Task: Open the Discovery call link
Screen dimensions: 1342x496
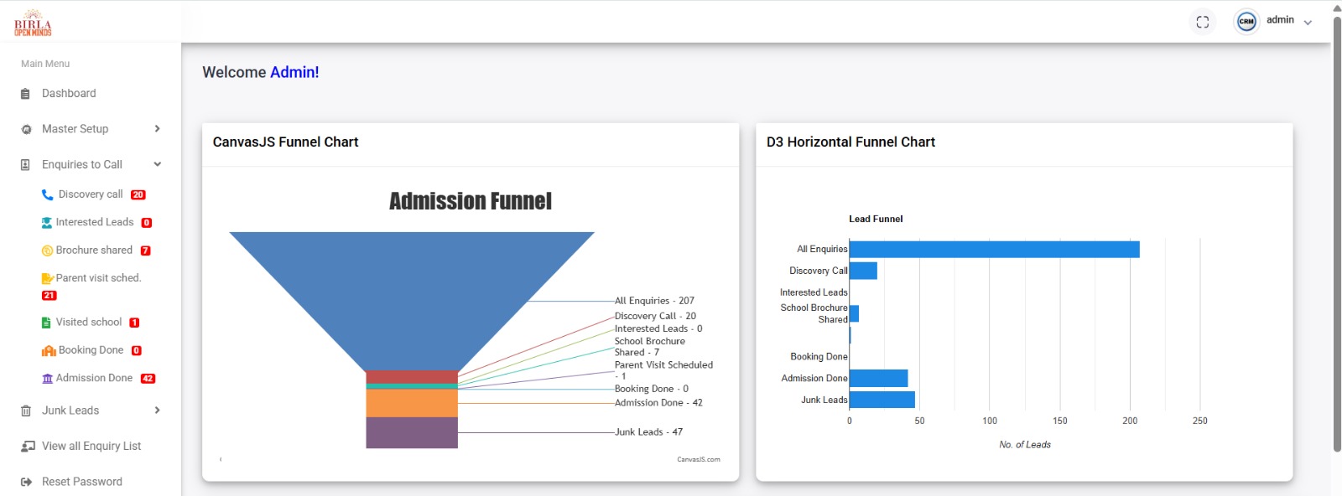Action: 91,194
